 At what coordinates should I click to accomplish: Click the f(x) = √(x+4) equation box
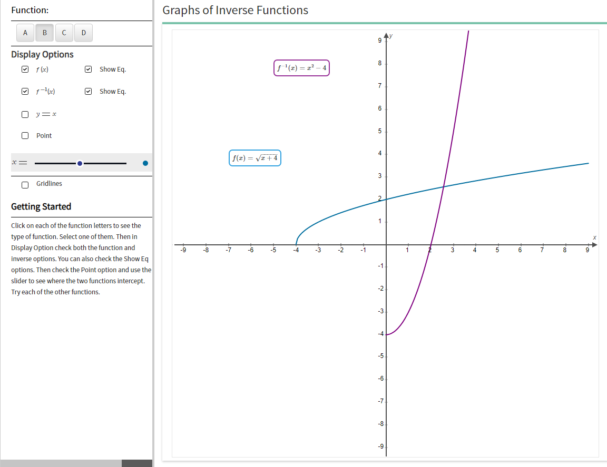click(254, 158)
